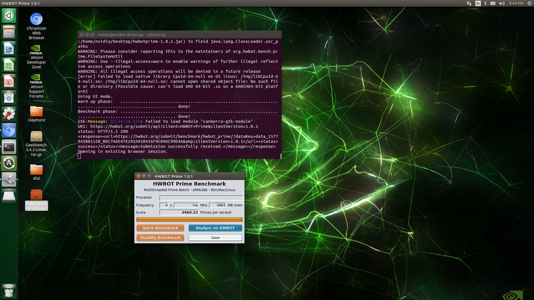Image resolution: width=534 pixels, height=300 pixels.
Task: Launch LibreOffice Calc from the dock
Action: pyautogui.click(x=9, y=65)
